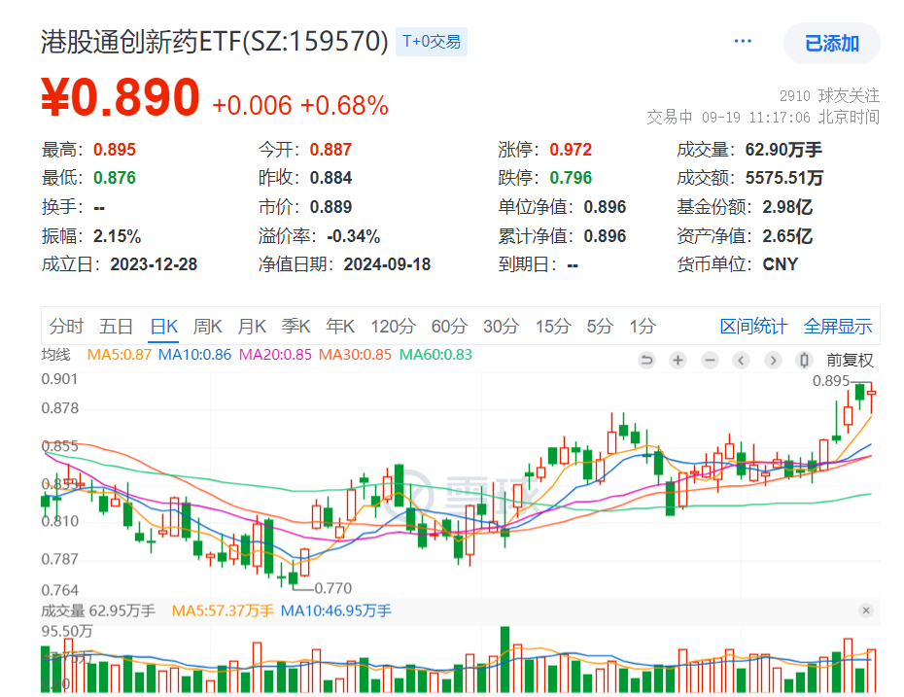Click the volume MA10:46.95万手 label
This screenshot has width=904, height=697.
tap(335, 610)
